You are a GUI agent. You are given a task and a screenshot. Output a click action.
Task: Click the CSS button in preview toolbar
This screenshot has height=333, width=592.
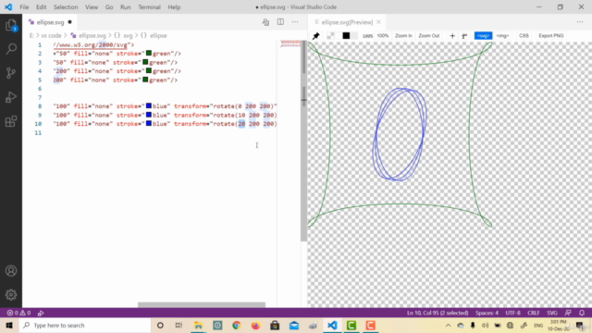pyautogui.click(x=524, y=35)
